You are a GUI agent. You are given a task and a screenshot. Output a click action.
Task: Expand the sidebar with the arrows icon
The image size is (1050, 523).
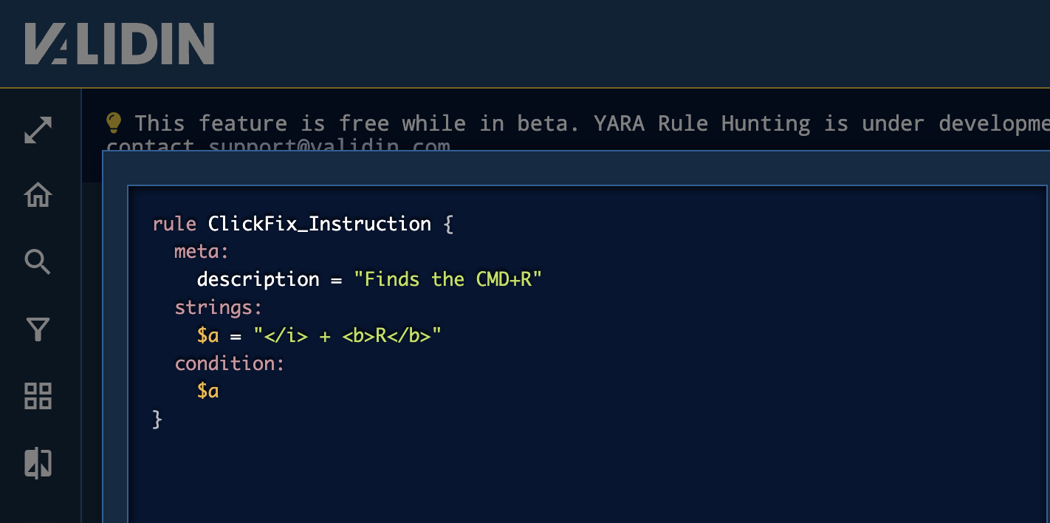point(38,129)
